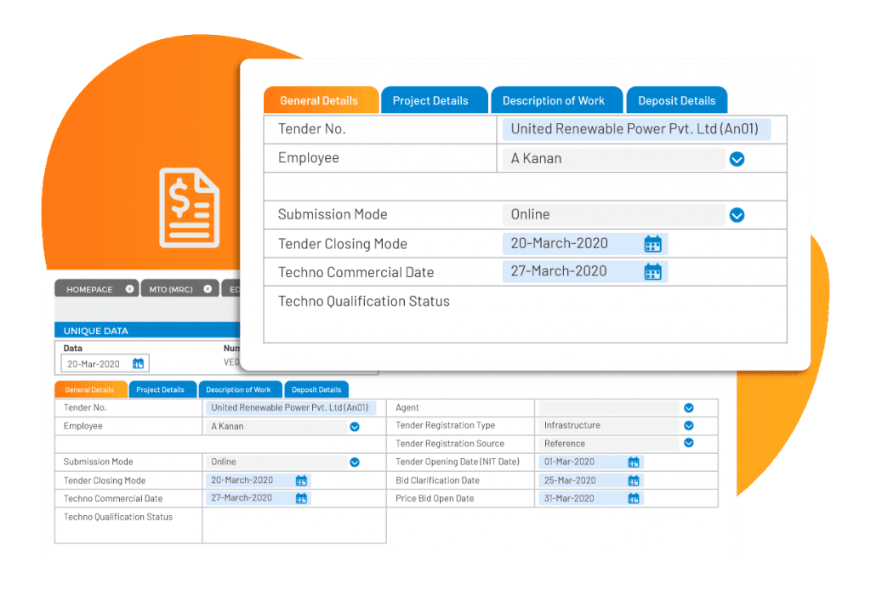
Task: Close the HOMEPAGE breadcrumb tab
Action: [129, 289]
